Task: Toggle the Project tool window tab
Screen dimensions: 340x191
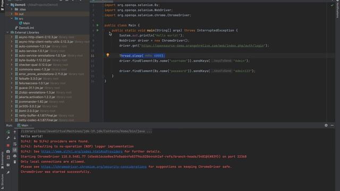Action: tap(2, 5)
